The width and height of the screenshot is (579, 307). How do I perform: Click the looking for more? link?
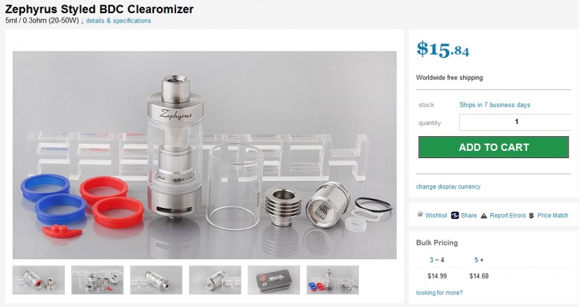(439, 292)
